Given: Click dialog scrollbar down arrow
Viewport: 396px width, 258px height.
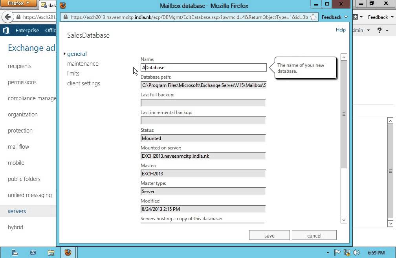Looking at the screenshot, I should [344, 220].
